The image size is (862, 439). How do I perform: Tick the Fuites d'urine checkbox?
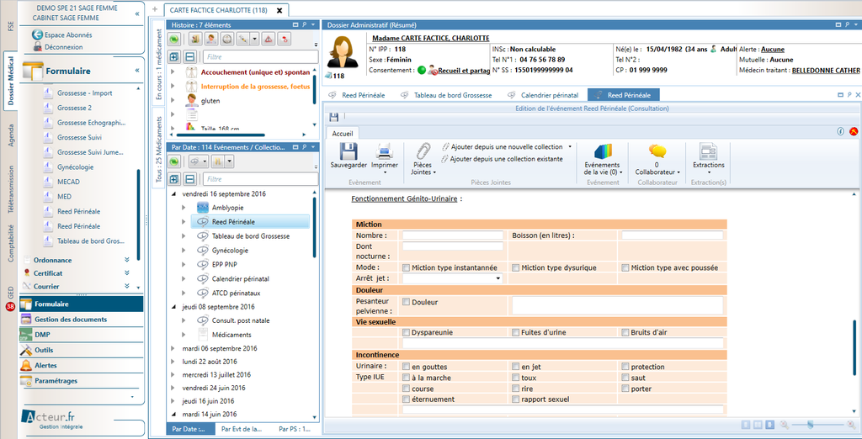coord(516,332)
